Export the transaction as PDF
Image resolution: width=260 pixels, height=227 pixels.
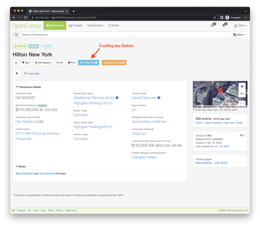pyautogui.click(x=60, y=63)
